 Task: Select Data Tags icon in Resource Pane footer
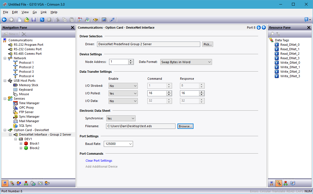(278, 183)
